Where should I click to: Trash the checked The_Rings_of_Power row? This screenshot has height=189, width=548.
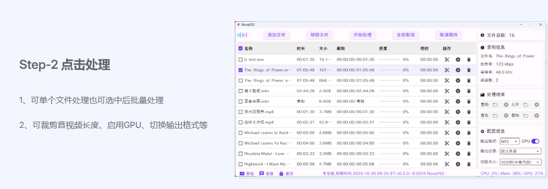coord(469,70)
